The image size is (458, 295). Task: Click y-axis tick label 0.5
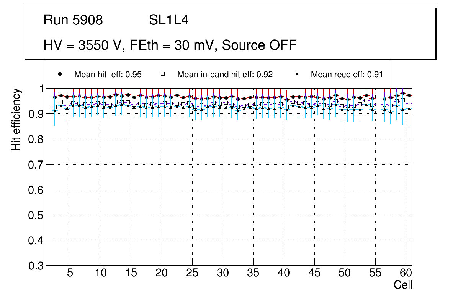pyautogui.click(x=36, y=215)
